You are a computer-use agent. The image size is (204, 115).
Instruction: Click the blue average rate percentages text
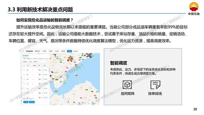(43, 59)
